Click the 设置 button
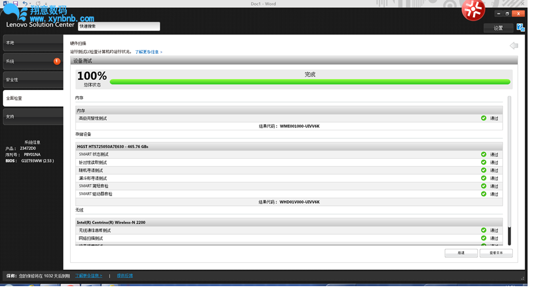This screenshot has height=306, width=544. coord(498,28)
